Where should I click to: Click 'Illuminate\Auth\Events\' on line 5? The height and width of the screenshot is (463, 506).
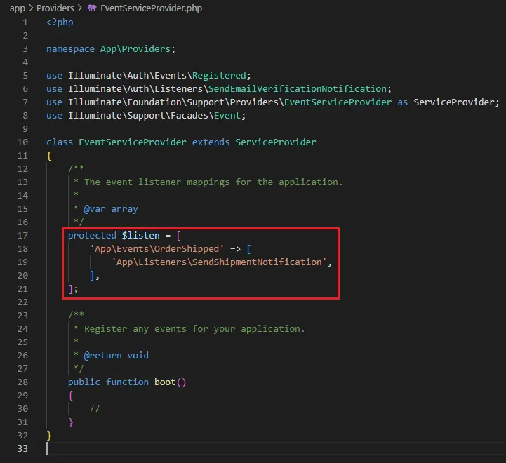coord(130,76)
